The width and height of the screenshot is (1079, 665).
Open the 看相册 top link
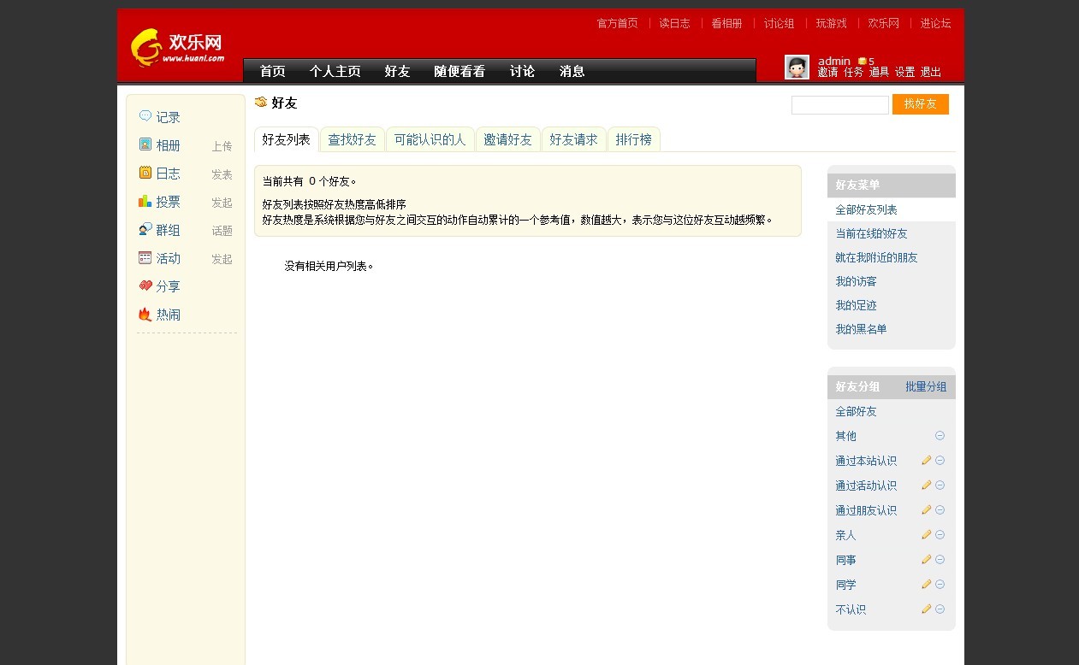[726, 23]
